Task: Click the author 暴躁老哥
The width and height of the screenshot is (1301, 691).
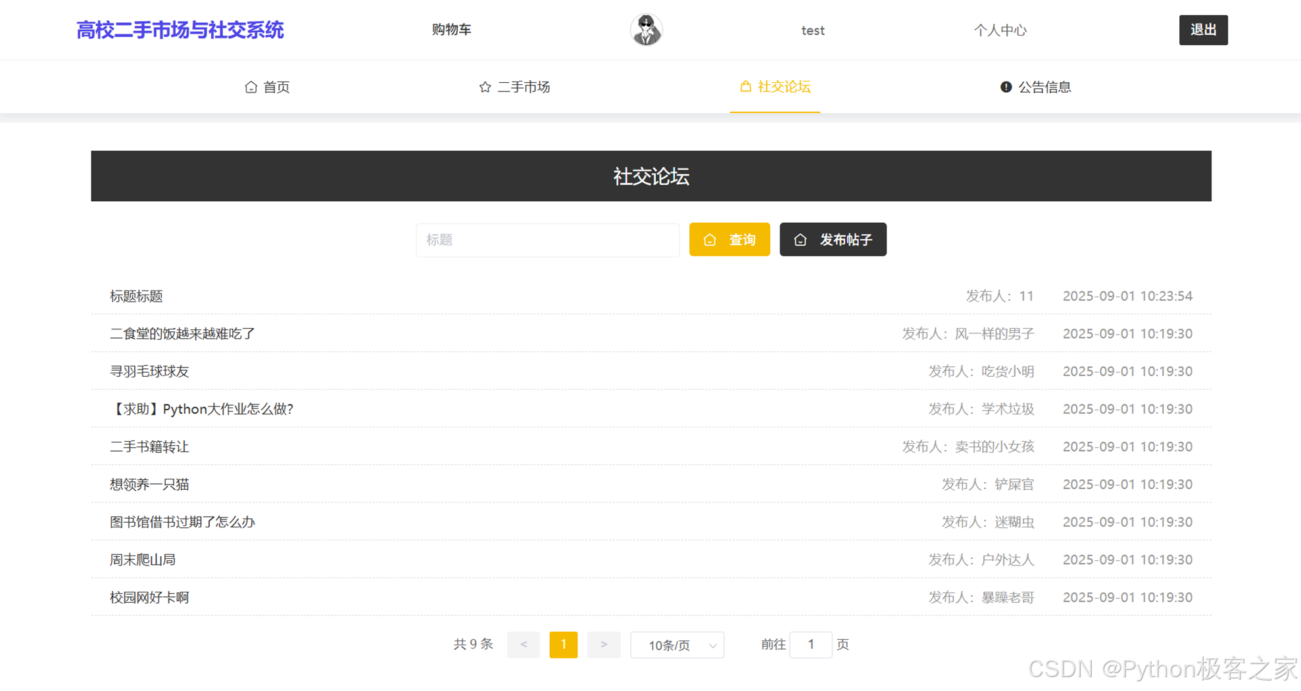Action: coord(1008,597)
